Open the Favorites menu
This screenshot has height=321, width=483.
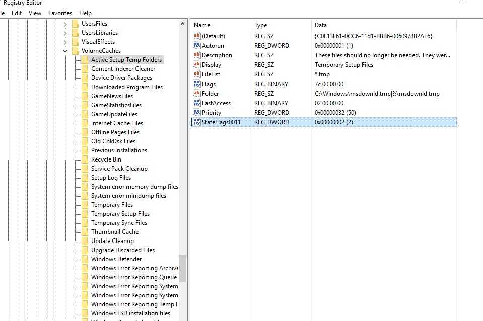[60, 13]
